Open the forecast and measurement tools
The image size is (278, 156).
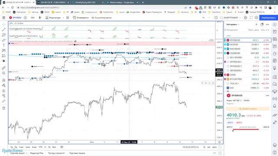pos(4,56)
